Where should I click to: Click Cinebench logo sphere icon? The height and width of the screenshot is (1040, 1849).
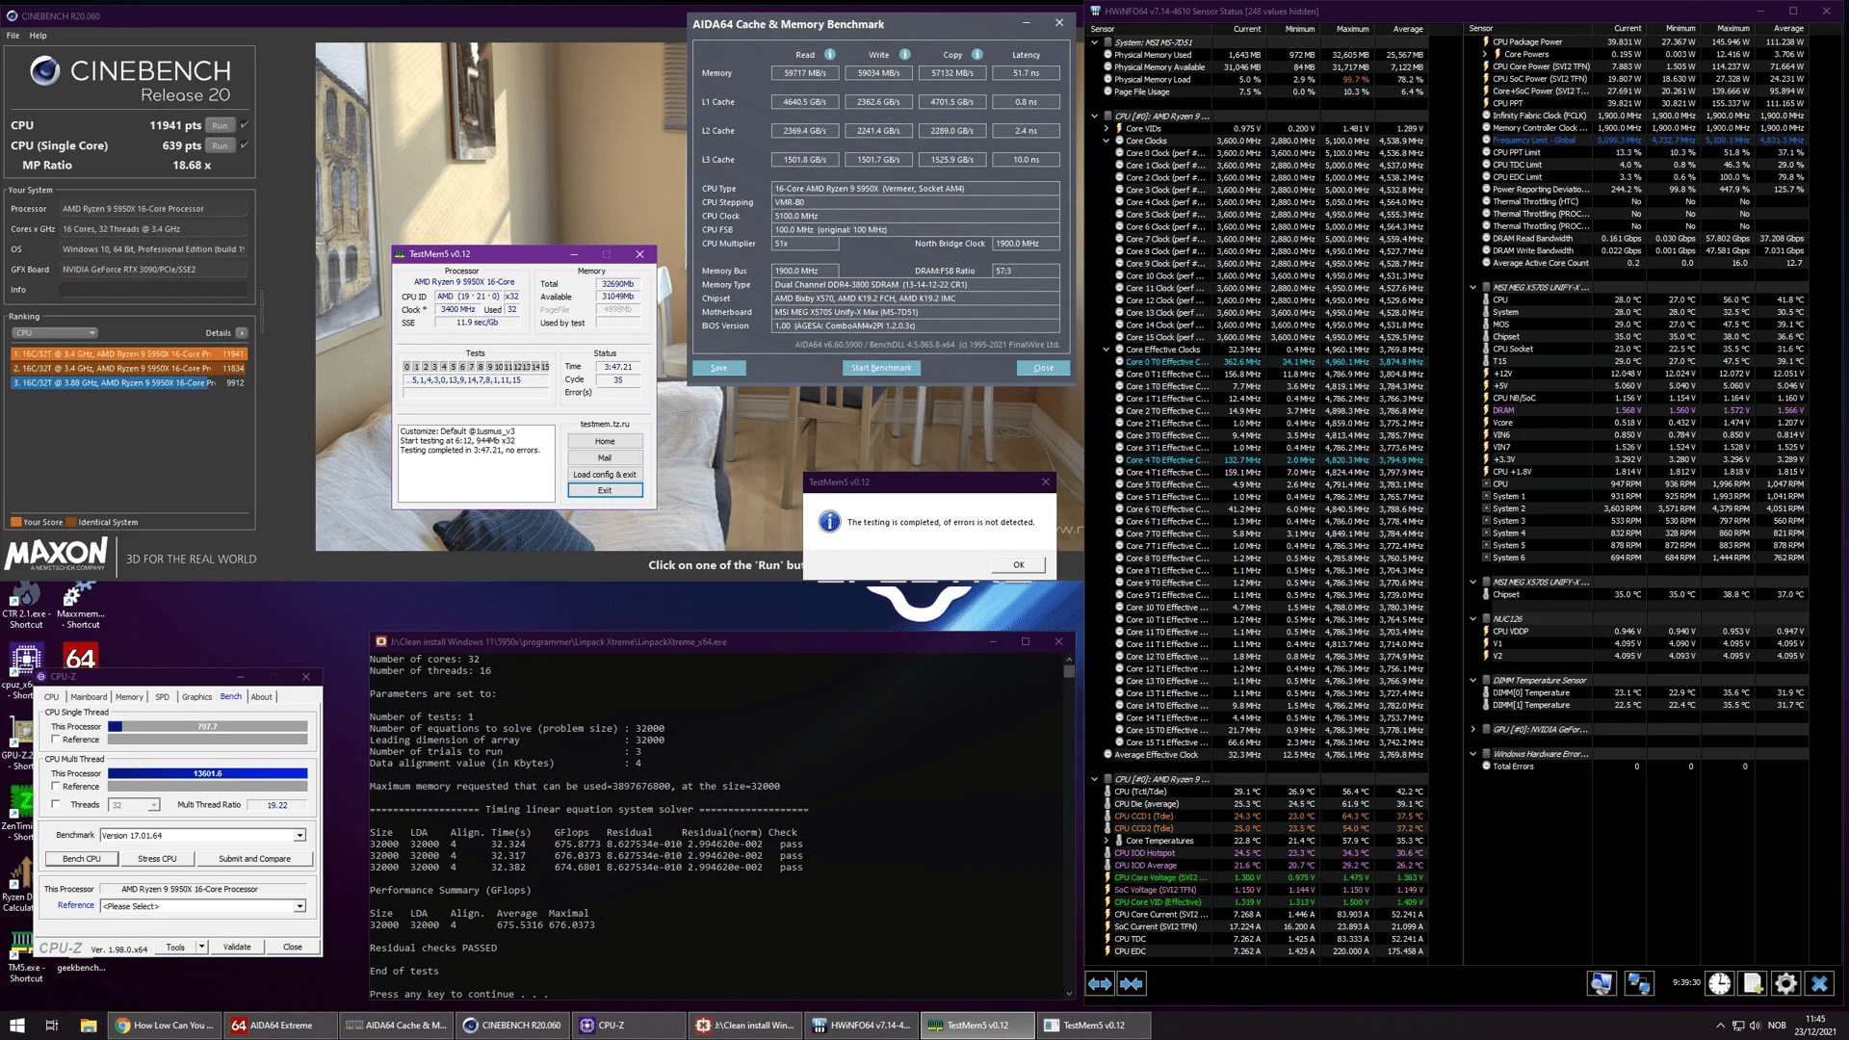[44, 70]
